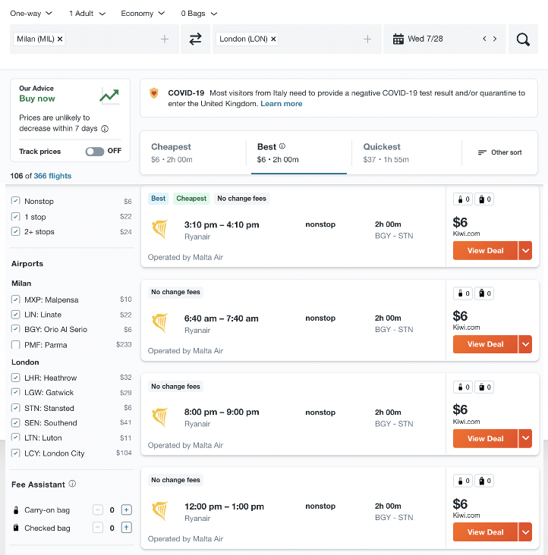Uncheck SEN: Southend airport
The height and width of the screenshot is (555, 548).
pos(16,422)
